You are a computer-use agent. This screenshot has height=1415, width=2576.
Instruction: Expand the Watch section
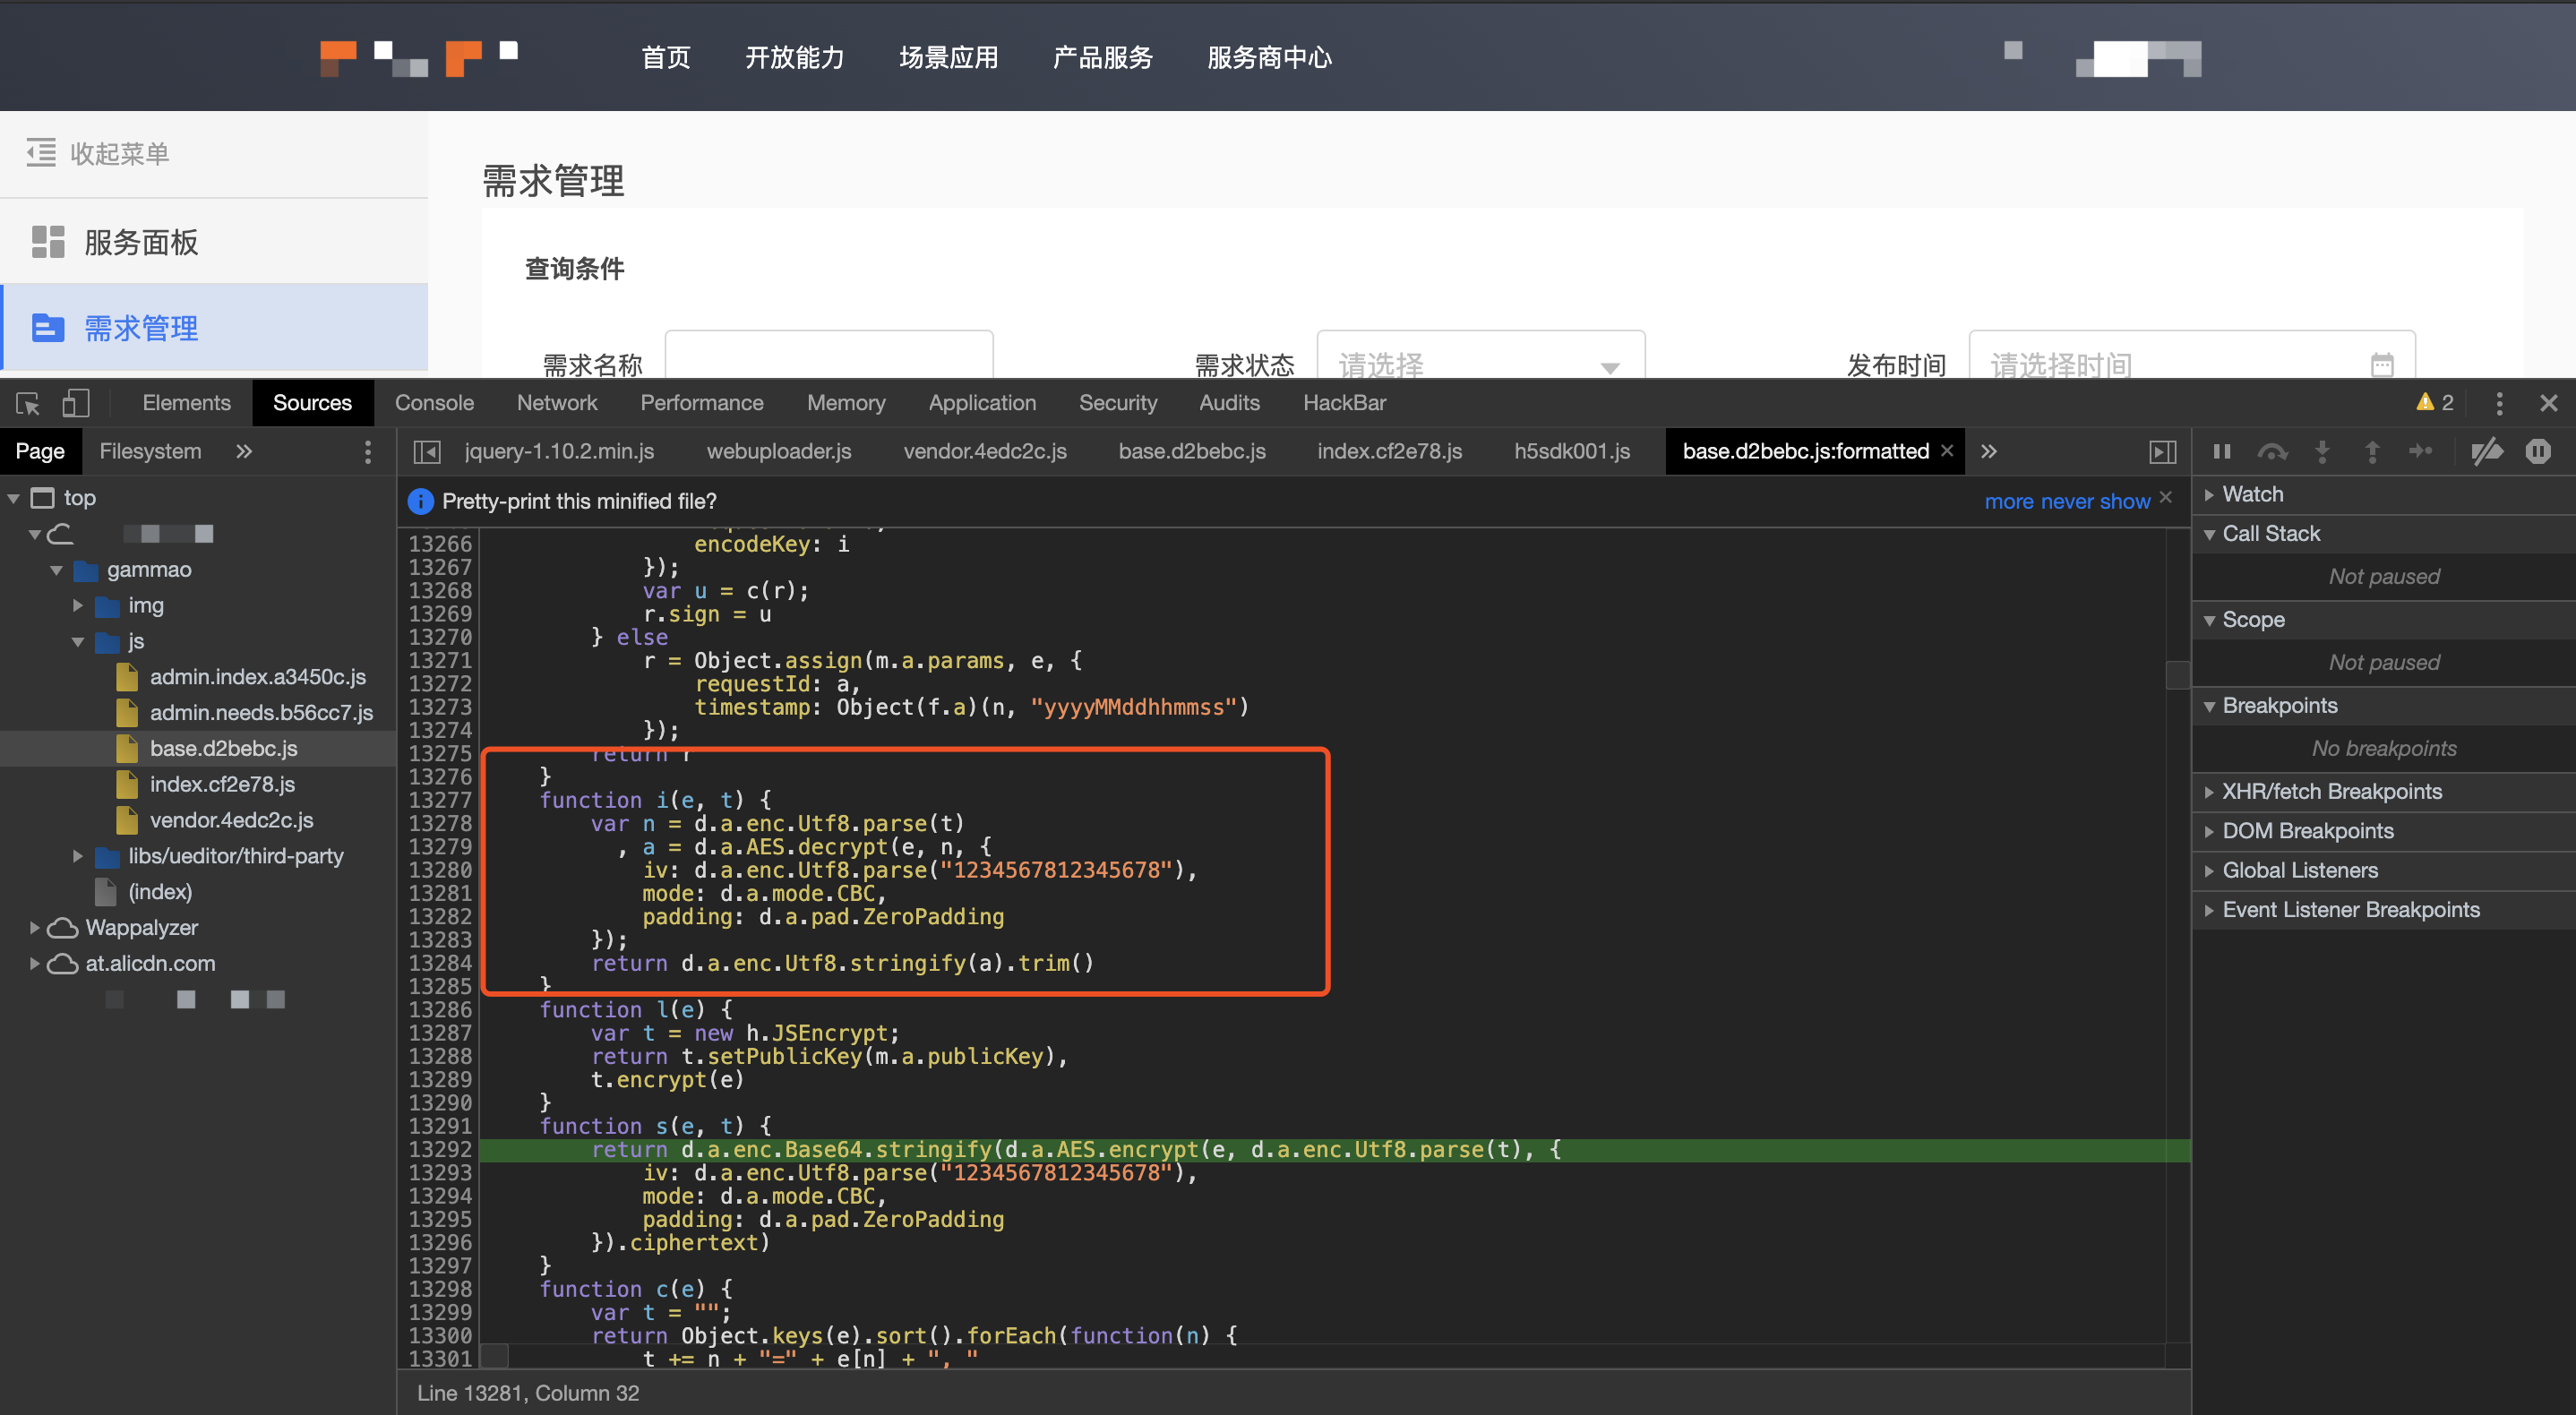(2252, 494)
